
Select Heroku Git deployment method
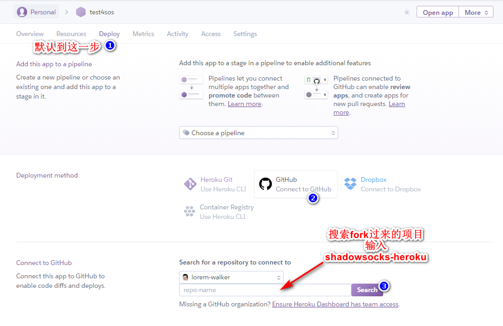215,184
